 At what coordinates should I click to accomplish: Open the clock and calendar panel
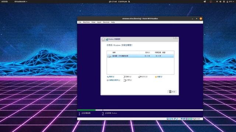click(x=118, y=1)
